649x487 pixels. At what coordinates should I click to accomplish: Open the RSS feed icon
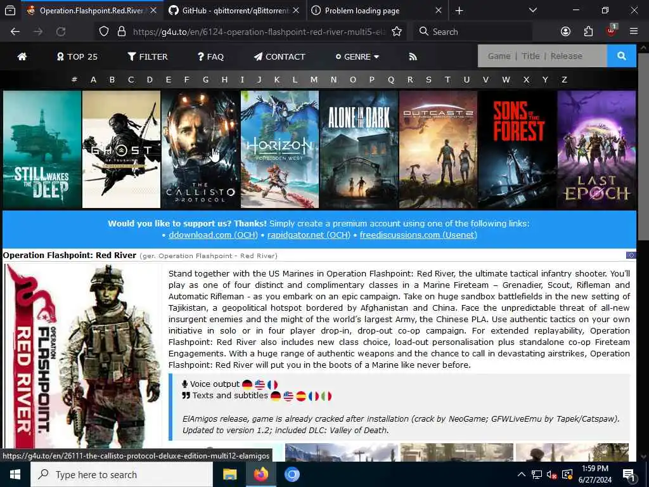(413, 56)
